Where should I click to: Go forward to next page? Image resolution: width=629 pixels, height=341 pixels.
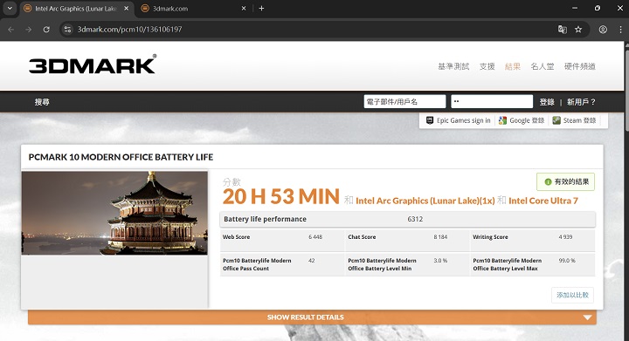(x=29, y=30)
